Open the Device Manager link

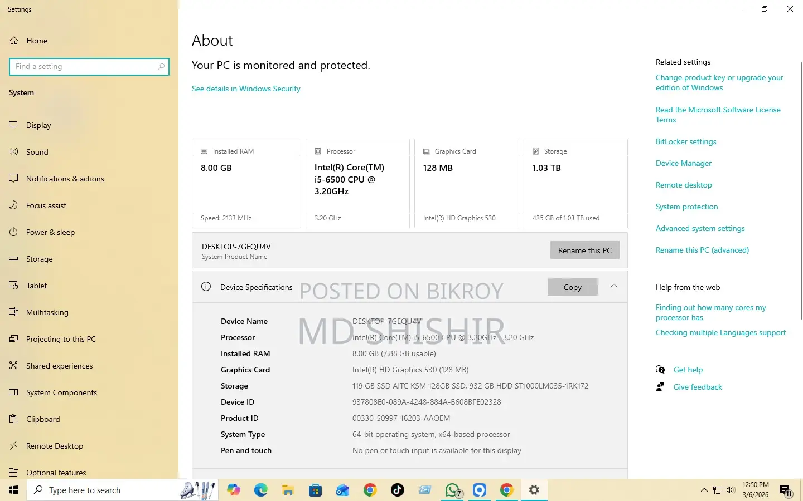point(684,163)
